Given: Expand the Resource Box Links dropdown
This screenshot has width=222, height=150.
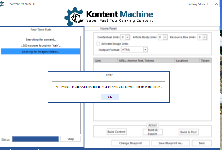Looking at the screenshot, I should tap(205, 37).
